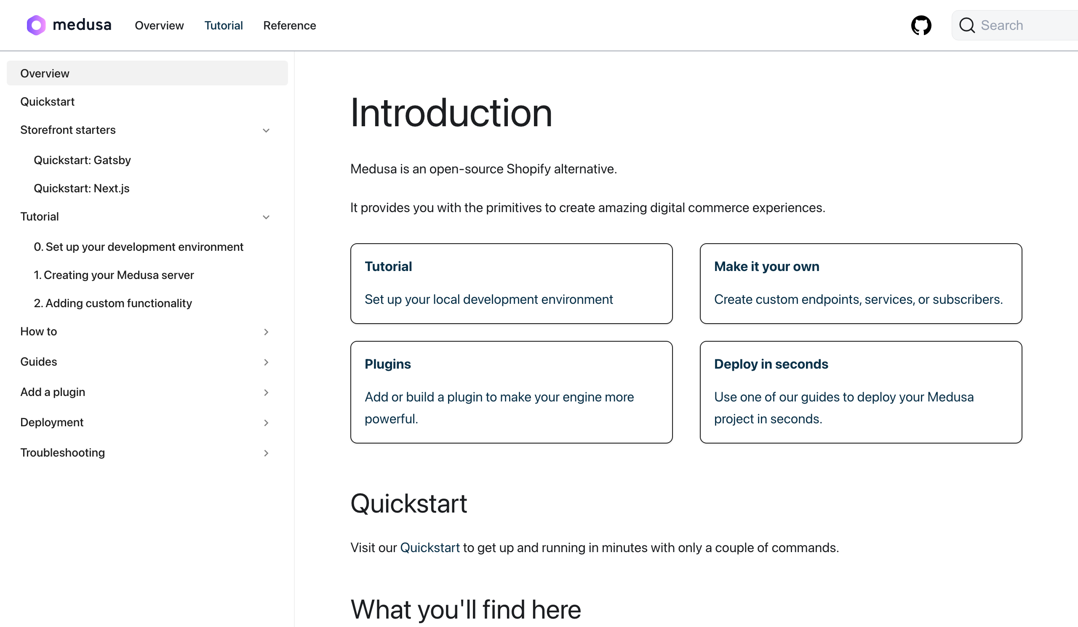Open the Make it your own card
This screenshot has width=1078, height=627.
[x=861, y=283]
